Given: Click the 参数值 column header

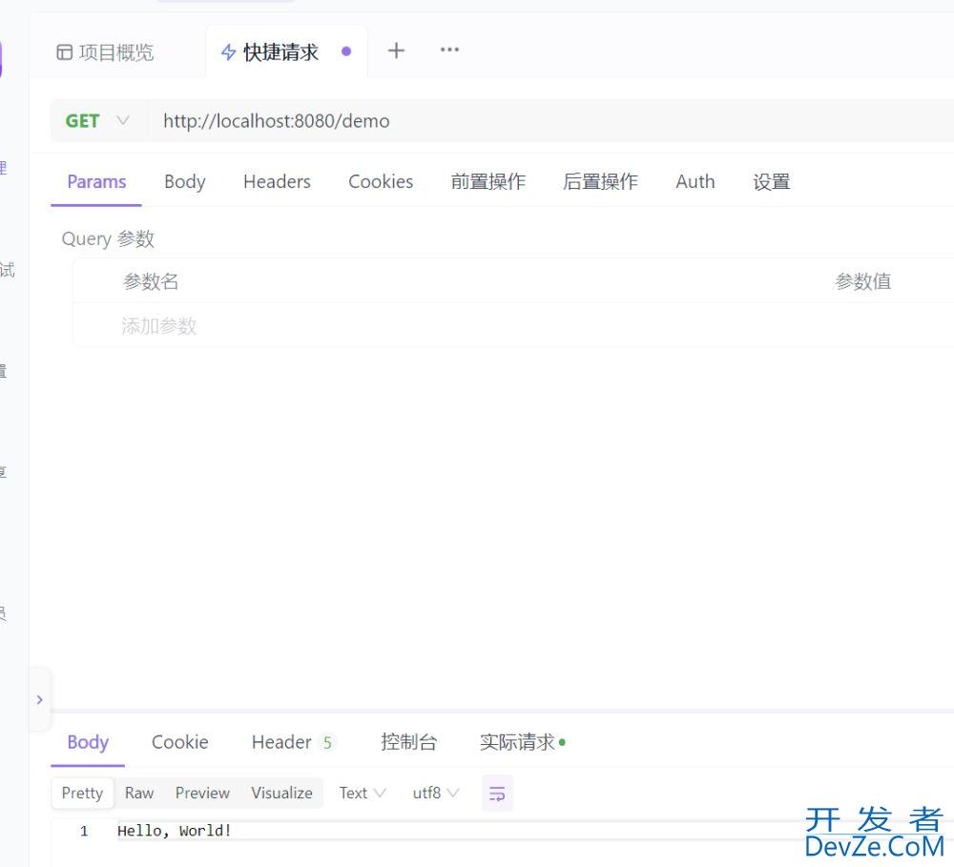Looking at the screenshot, I should pos(862,281).
